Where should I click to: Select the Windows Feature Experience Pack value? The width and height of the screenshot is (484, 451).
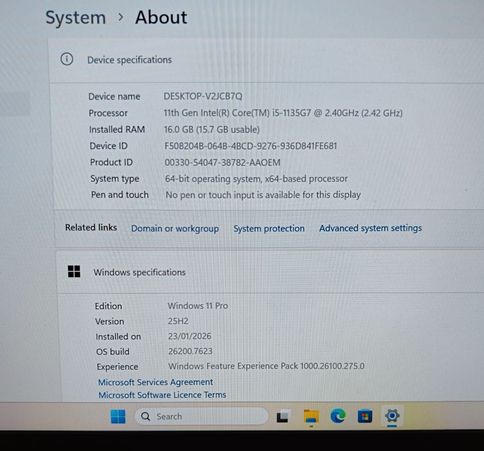click(266, 366)
